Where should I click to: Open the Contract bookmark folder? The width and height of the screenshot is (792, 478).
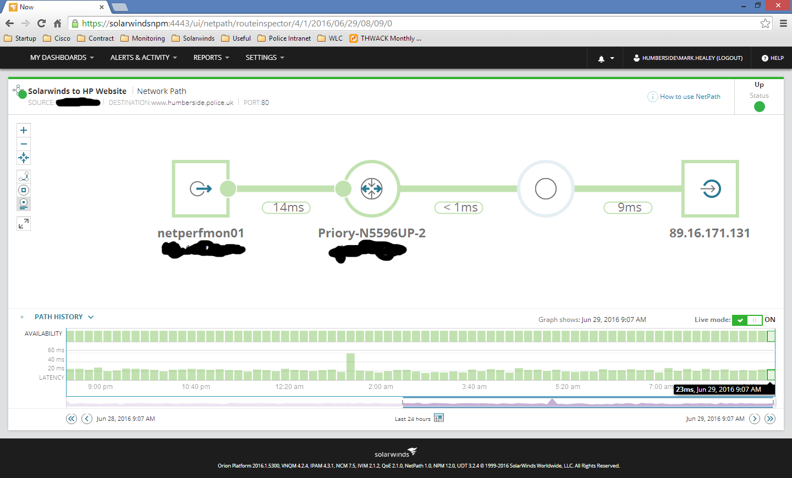(x=96, y=38)
